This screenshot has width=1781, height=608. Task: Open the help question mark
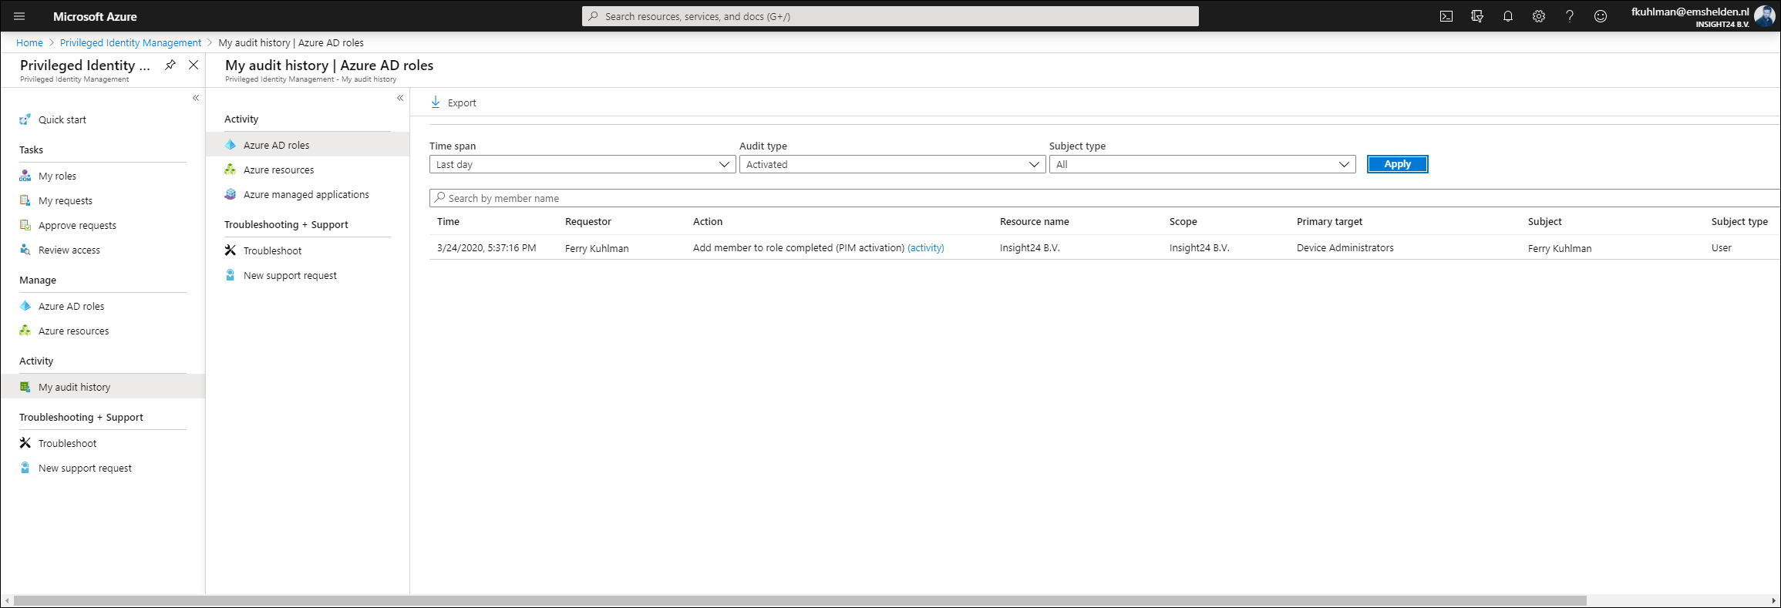[1570, 16]
